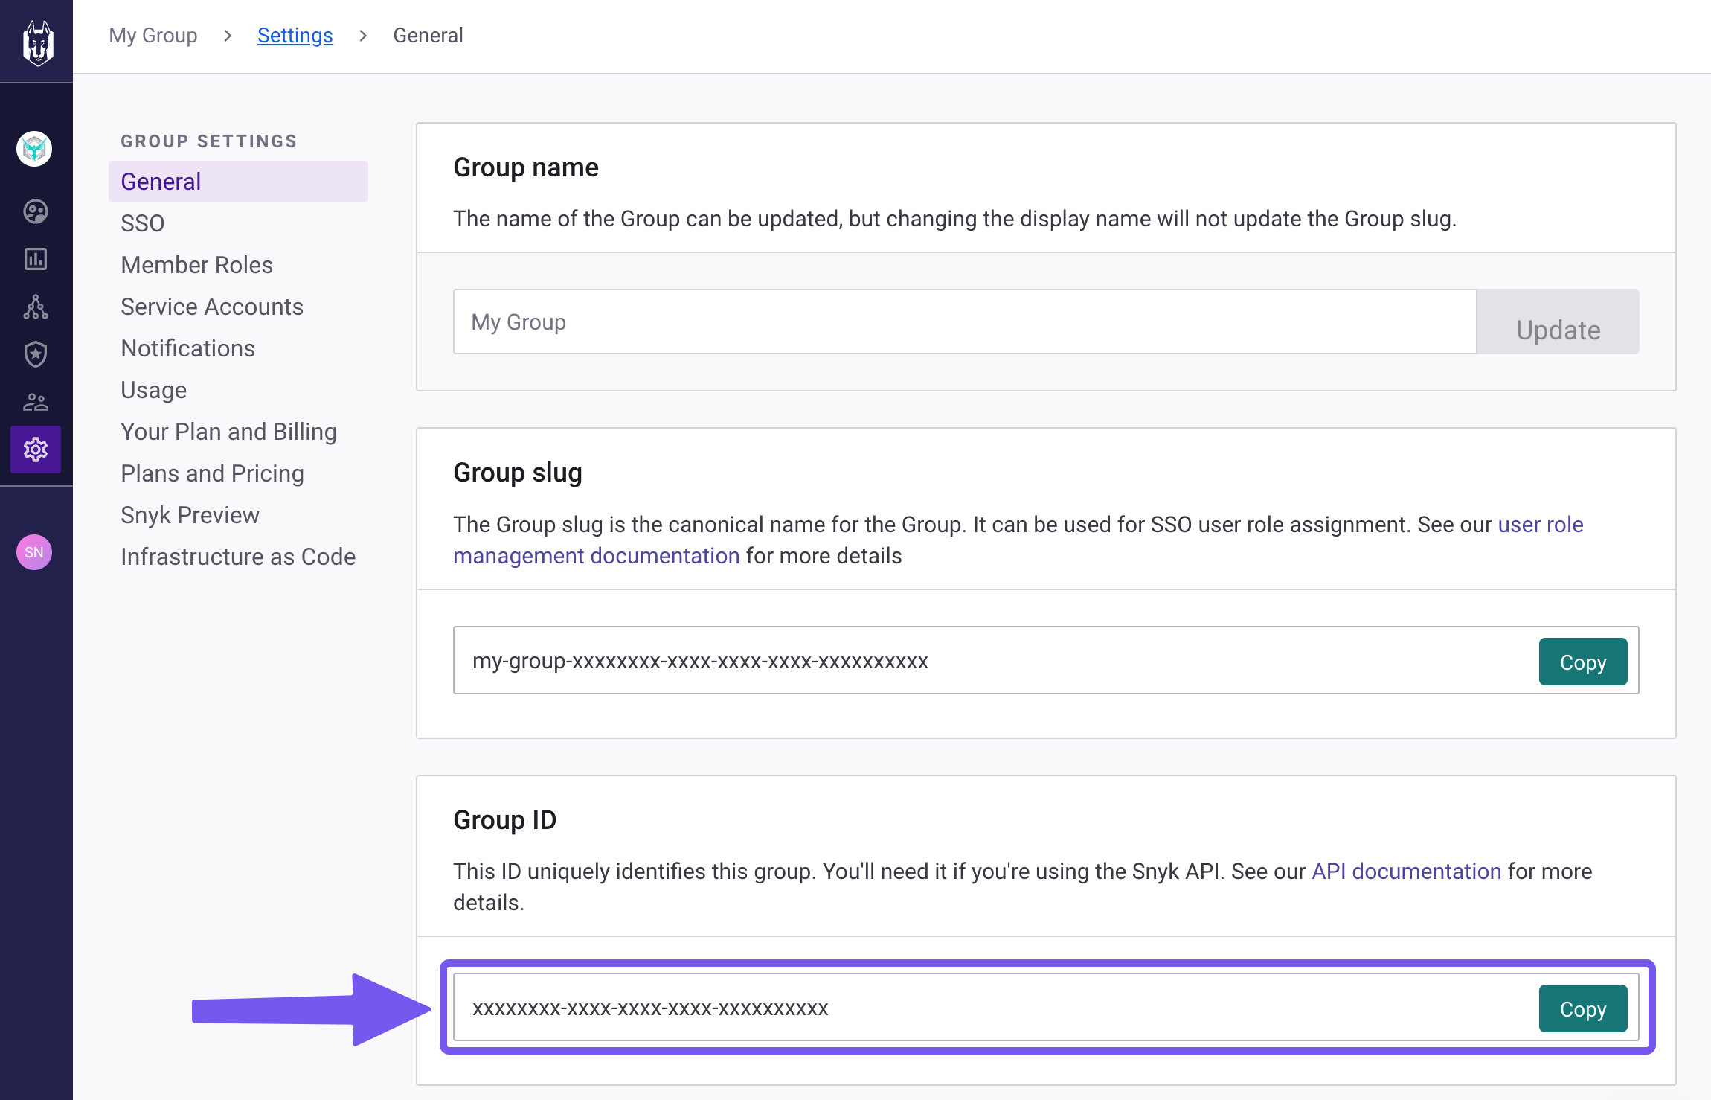The image size is (1711, 1100).
Task: Open the Members people icon
Action: [36, 402]
